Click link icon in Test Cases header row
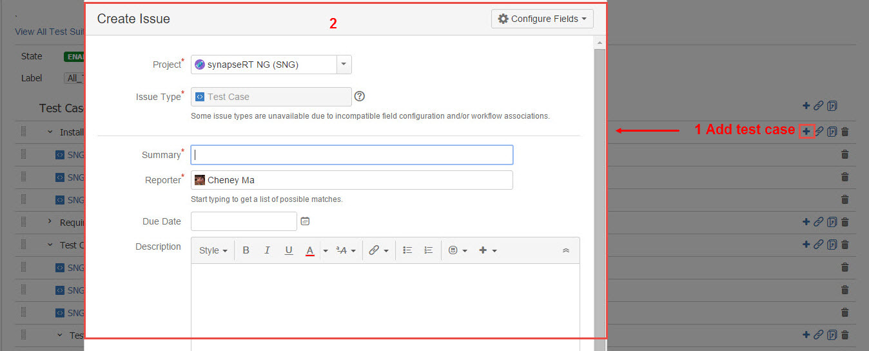 [x=818, y=106]
